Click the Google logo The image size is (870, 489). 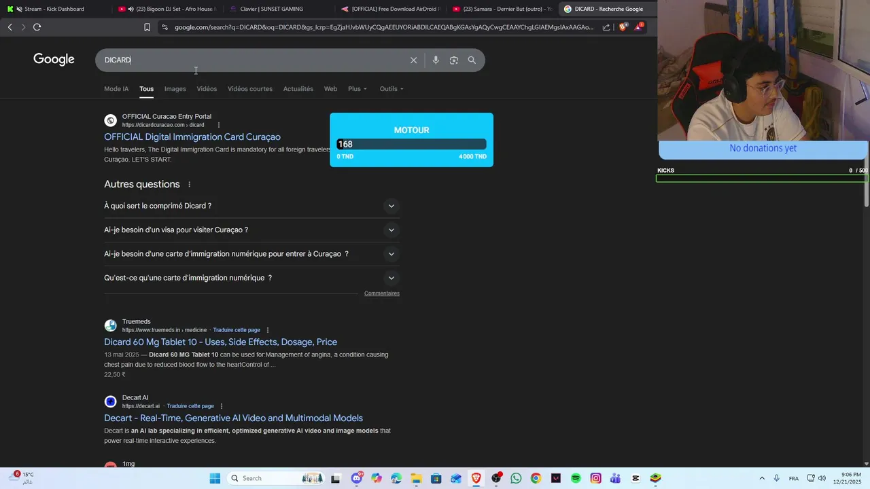tap(54, 60)
